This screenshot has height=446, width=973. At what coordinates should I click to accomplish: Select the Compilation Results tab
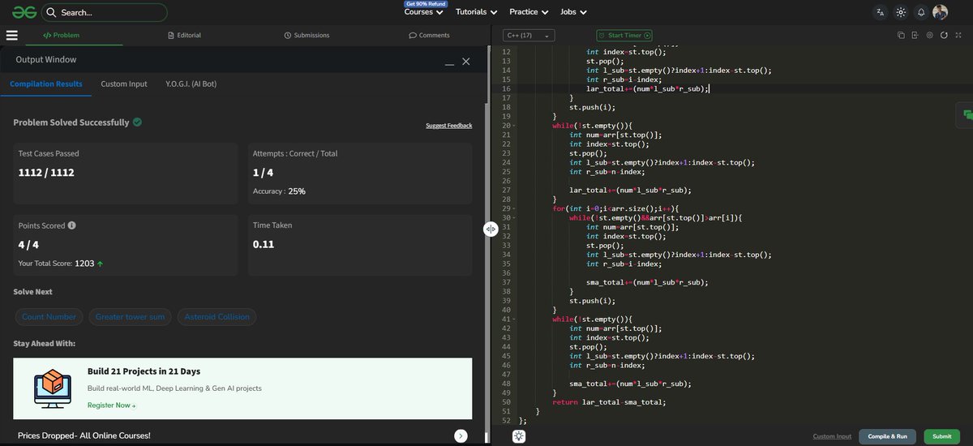(45, 84)
